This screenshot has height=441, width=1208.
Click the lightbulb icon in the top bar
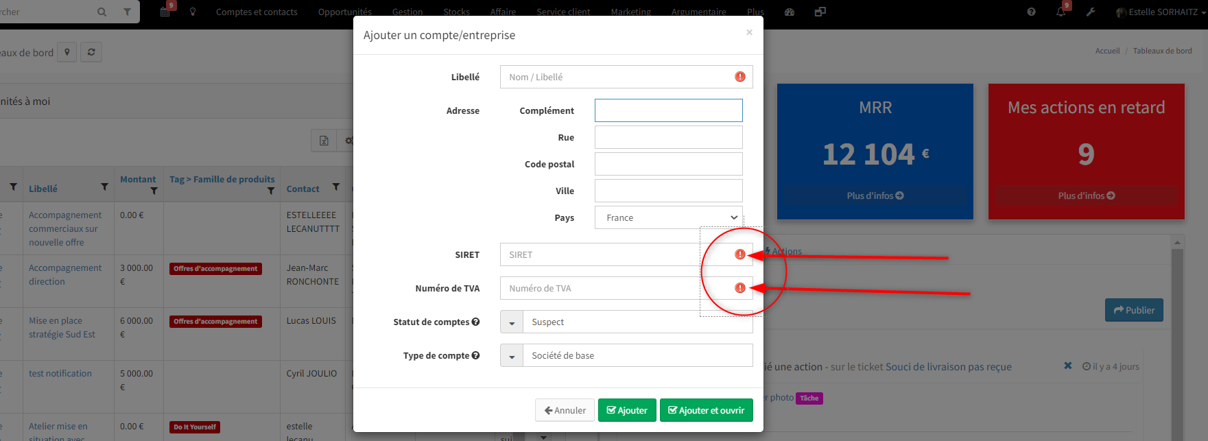point(193,12)
